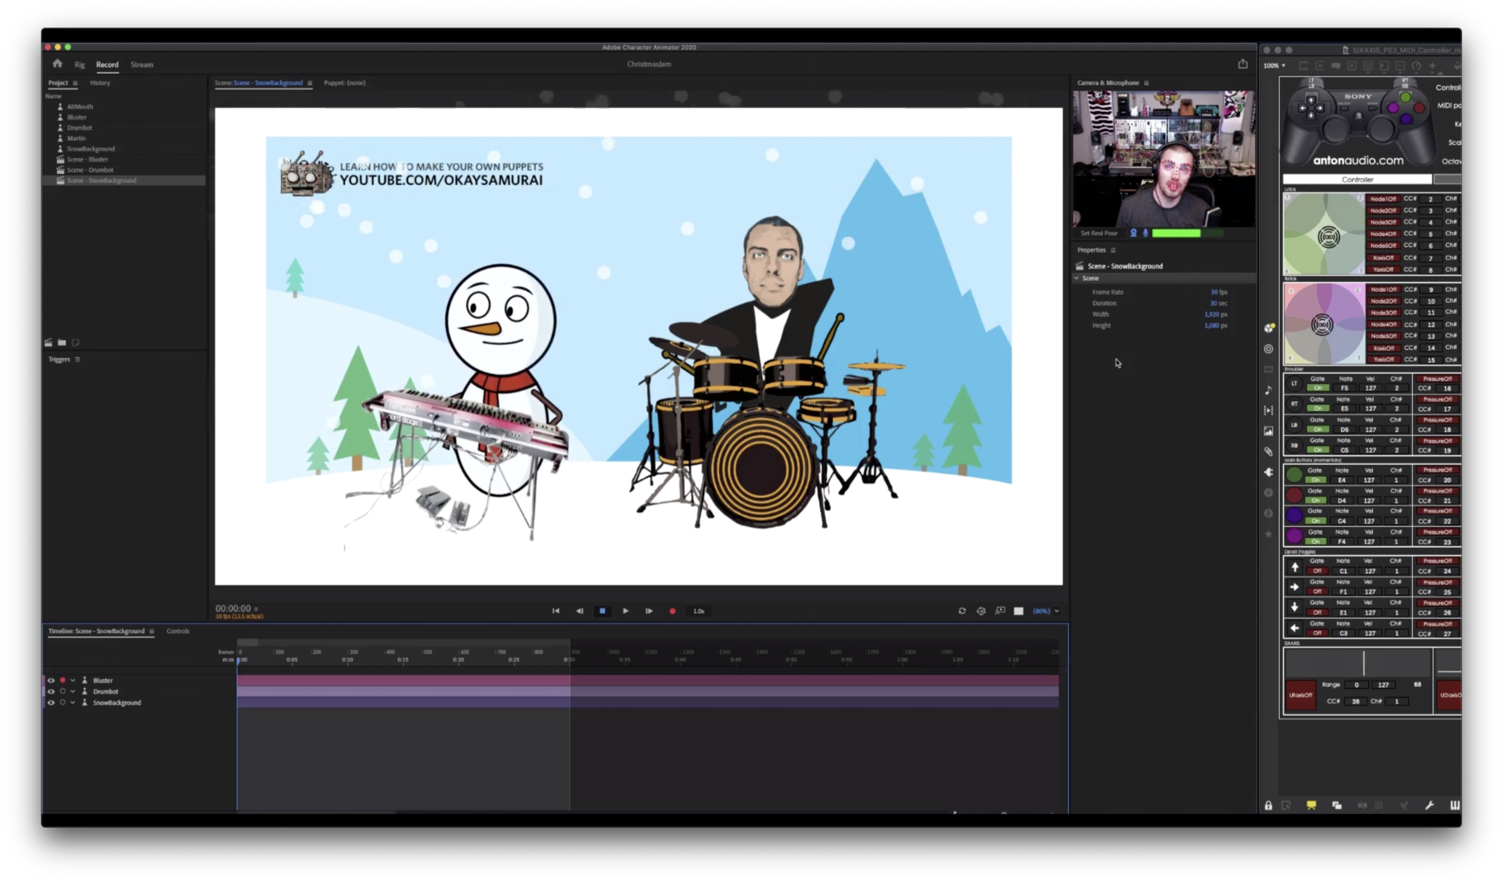Screen dimensions: 1503x882
Task: Toggle visibility of the SnowBackground track
Action: 51,703
